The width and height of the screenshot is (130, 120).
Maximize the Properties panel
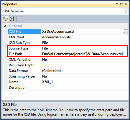pyautogui.click(x=122, y=4)
